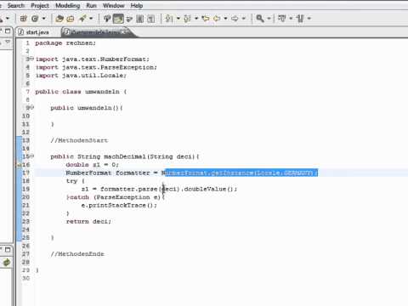
Task: Click the flashlight Search toolbar icon
Action: pos(82,19)
